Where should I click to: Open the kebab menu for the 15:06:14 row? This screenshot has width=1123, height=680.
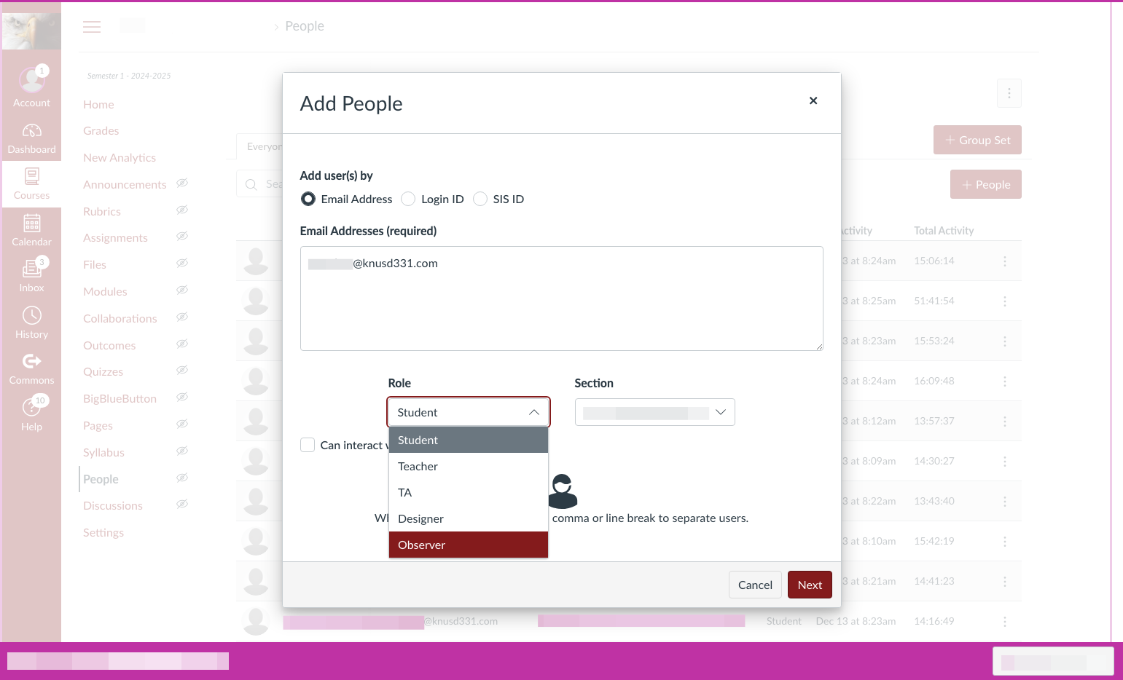coord(1005,261)
